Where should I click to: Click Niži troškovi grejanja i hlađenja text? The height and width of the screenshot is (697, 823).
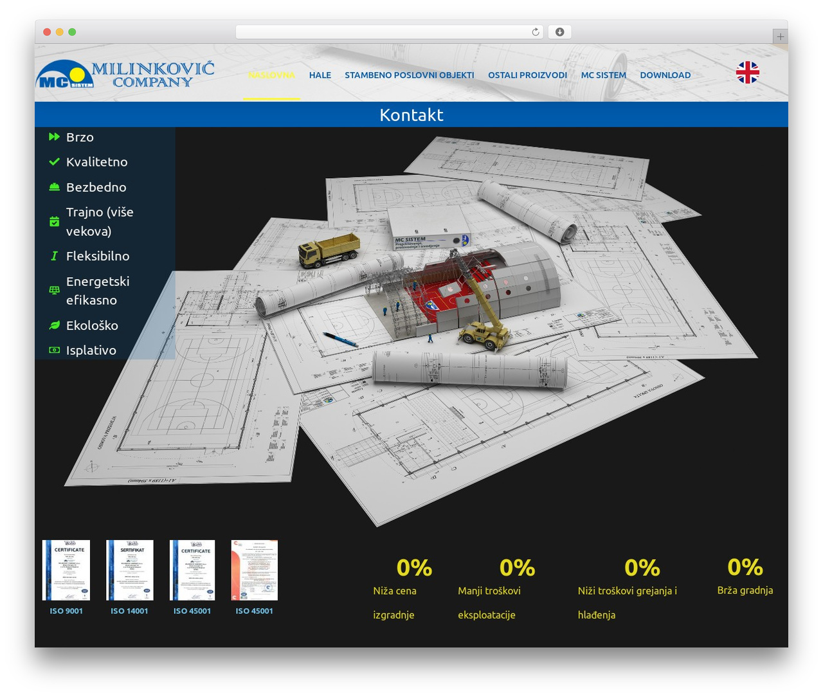[628, 602]
